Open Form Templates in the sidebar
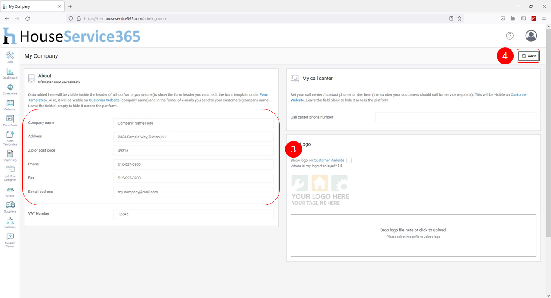 10,138
